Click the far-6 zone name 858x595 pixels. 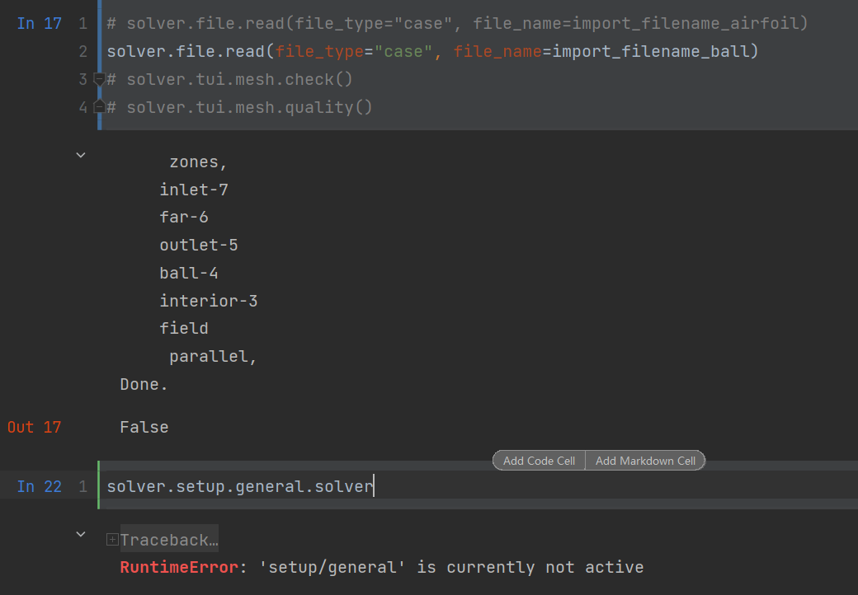point(184,217)
